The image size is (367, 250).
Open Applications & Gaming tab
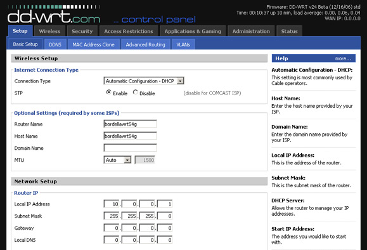[x=193, y=31]
